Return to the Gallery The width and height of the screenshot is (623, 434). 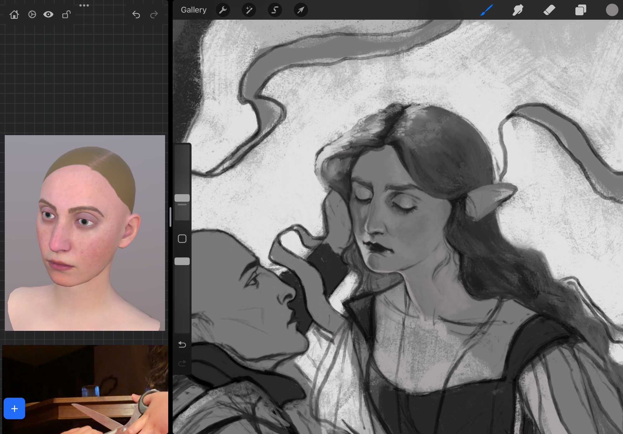[193, 10]
